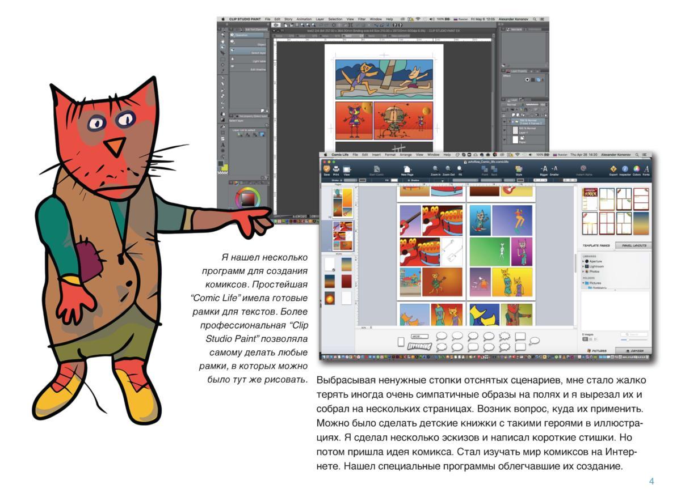Select the LETTERING title element in balloon tray

[x=420, y=345]
